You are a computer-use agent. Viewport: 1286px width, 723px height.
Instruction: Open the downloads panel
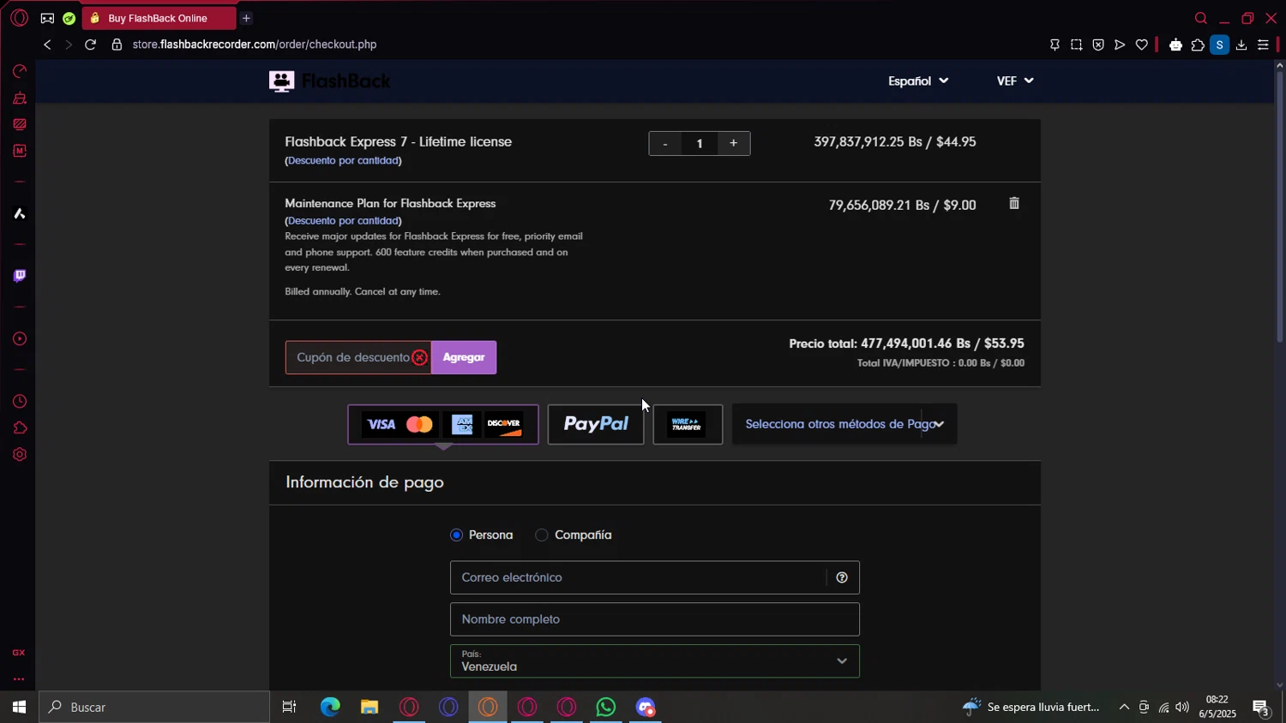pyautogui.click(x=1241, y=45)
